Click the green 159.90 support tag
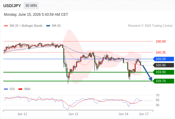The width and height of the screenshot is (175, 119). (163, 72)
